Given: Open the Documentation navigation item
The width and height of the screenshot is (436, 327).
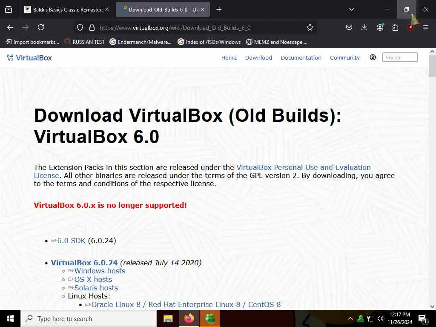Looking at the screenshot, I should pyautogui.click(x=301, y=57).
